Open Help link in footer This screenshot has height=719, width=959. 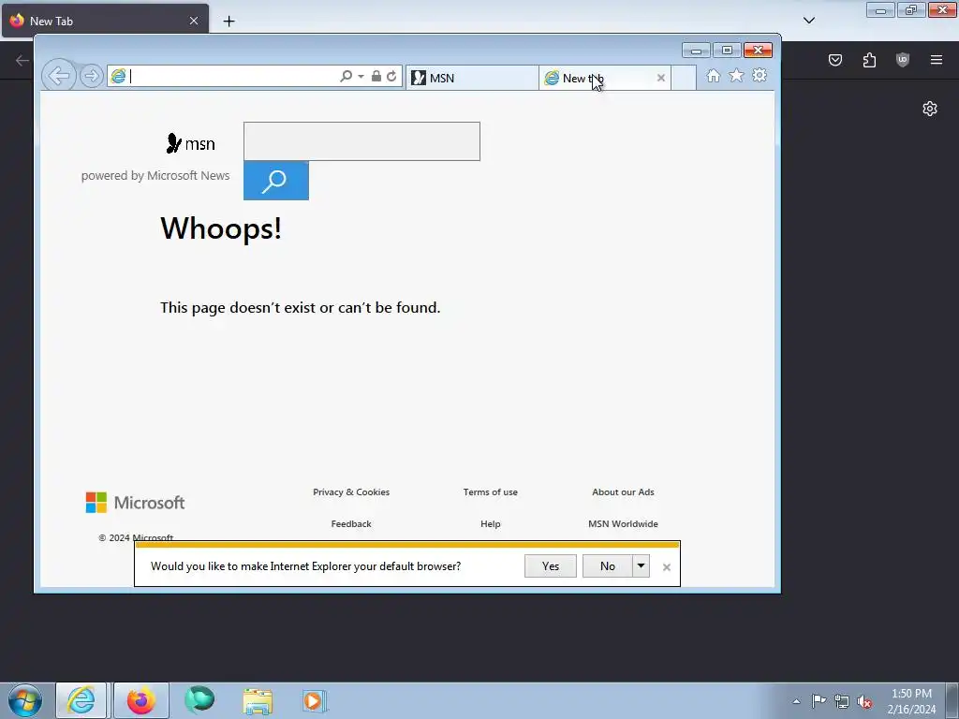[491, 524]
